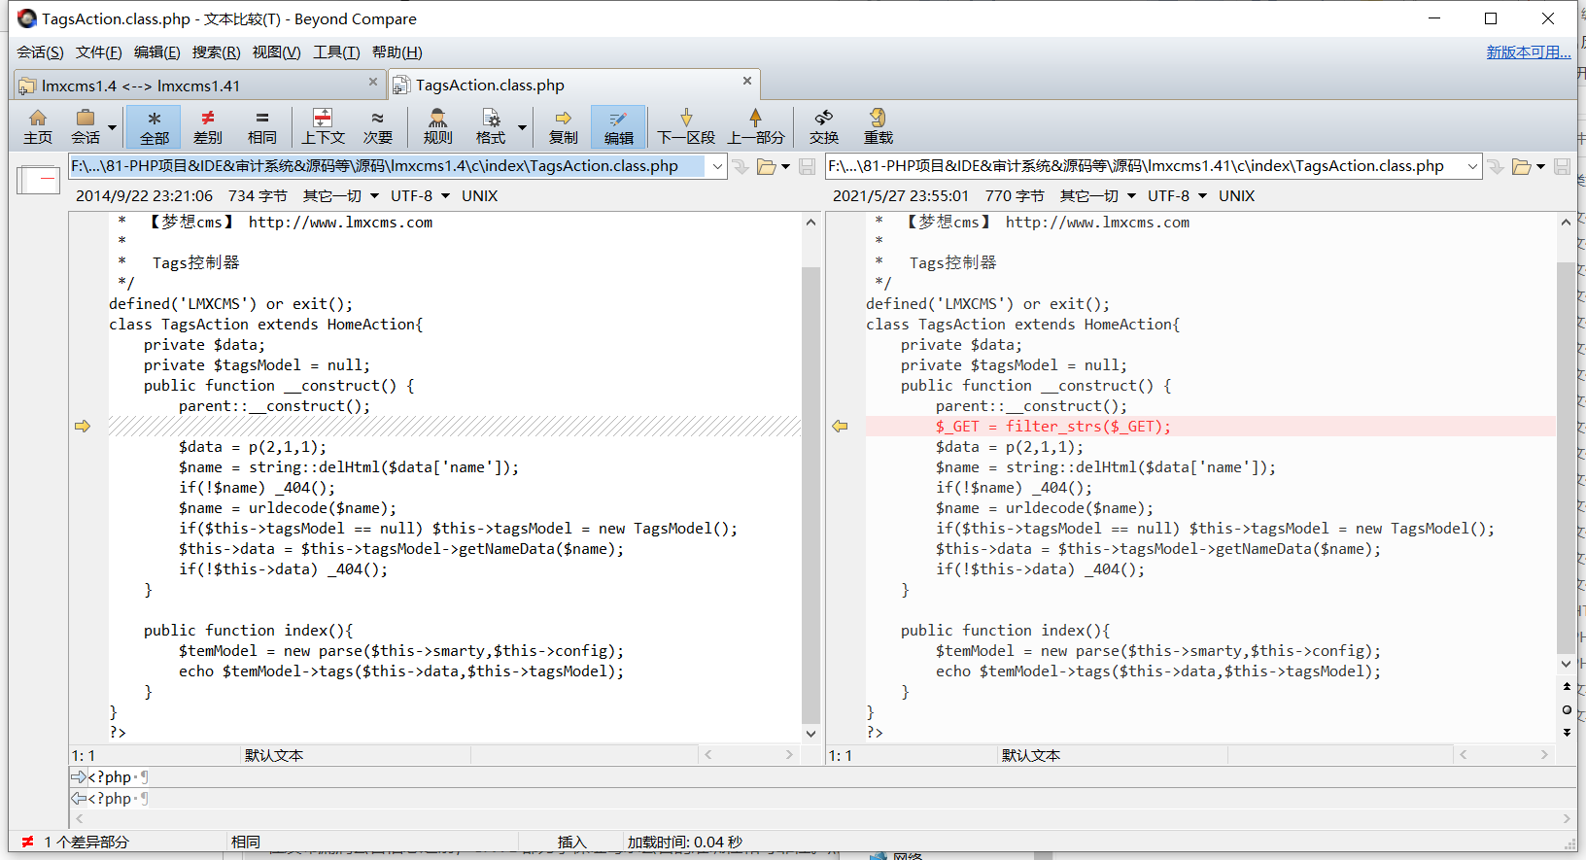Click the Swap (交换) sides icon
The image size is (1586, 860).
click(824, 127)
